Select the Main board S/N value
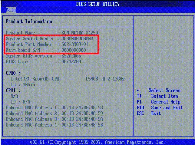The height and width of the screenshot is (145, 195). click(74, 50)
